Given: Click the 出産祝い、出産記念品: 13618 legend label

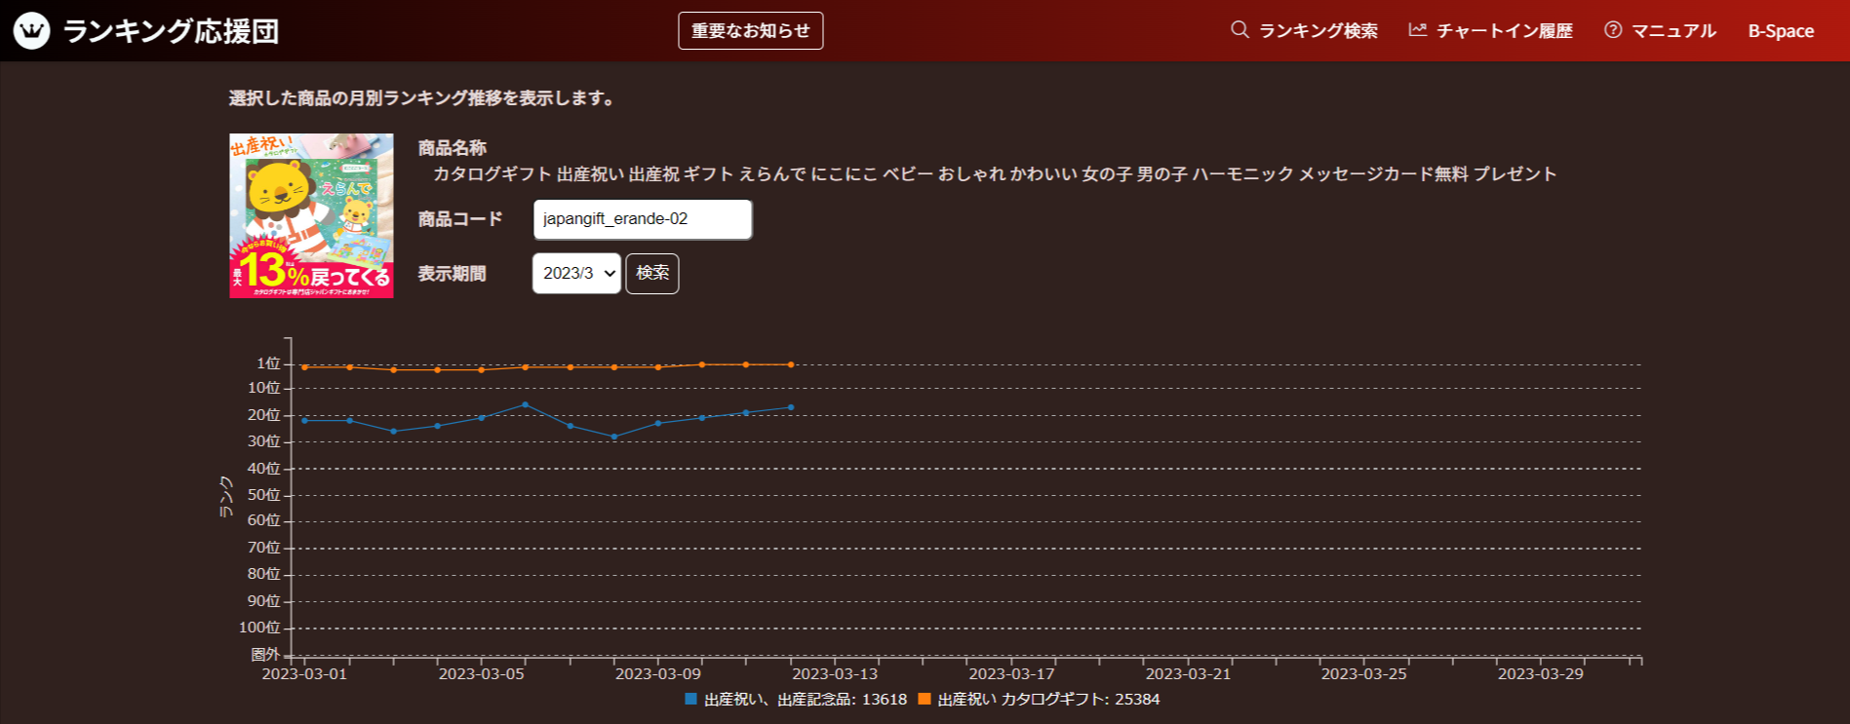Looking at the screenshot, I should 806,700.
